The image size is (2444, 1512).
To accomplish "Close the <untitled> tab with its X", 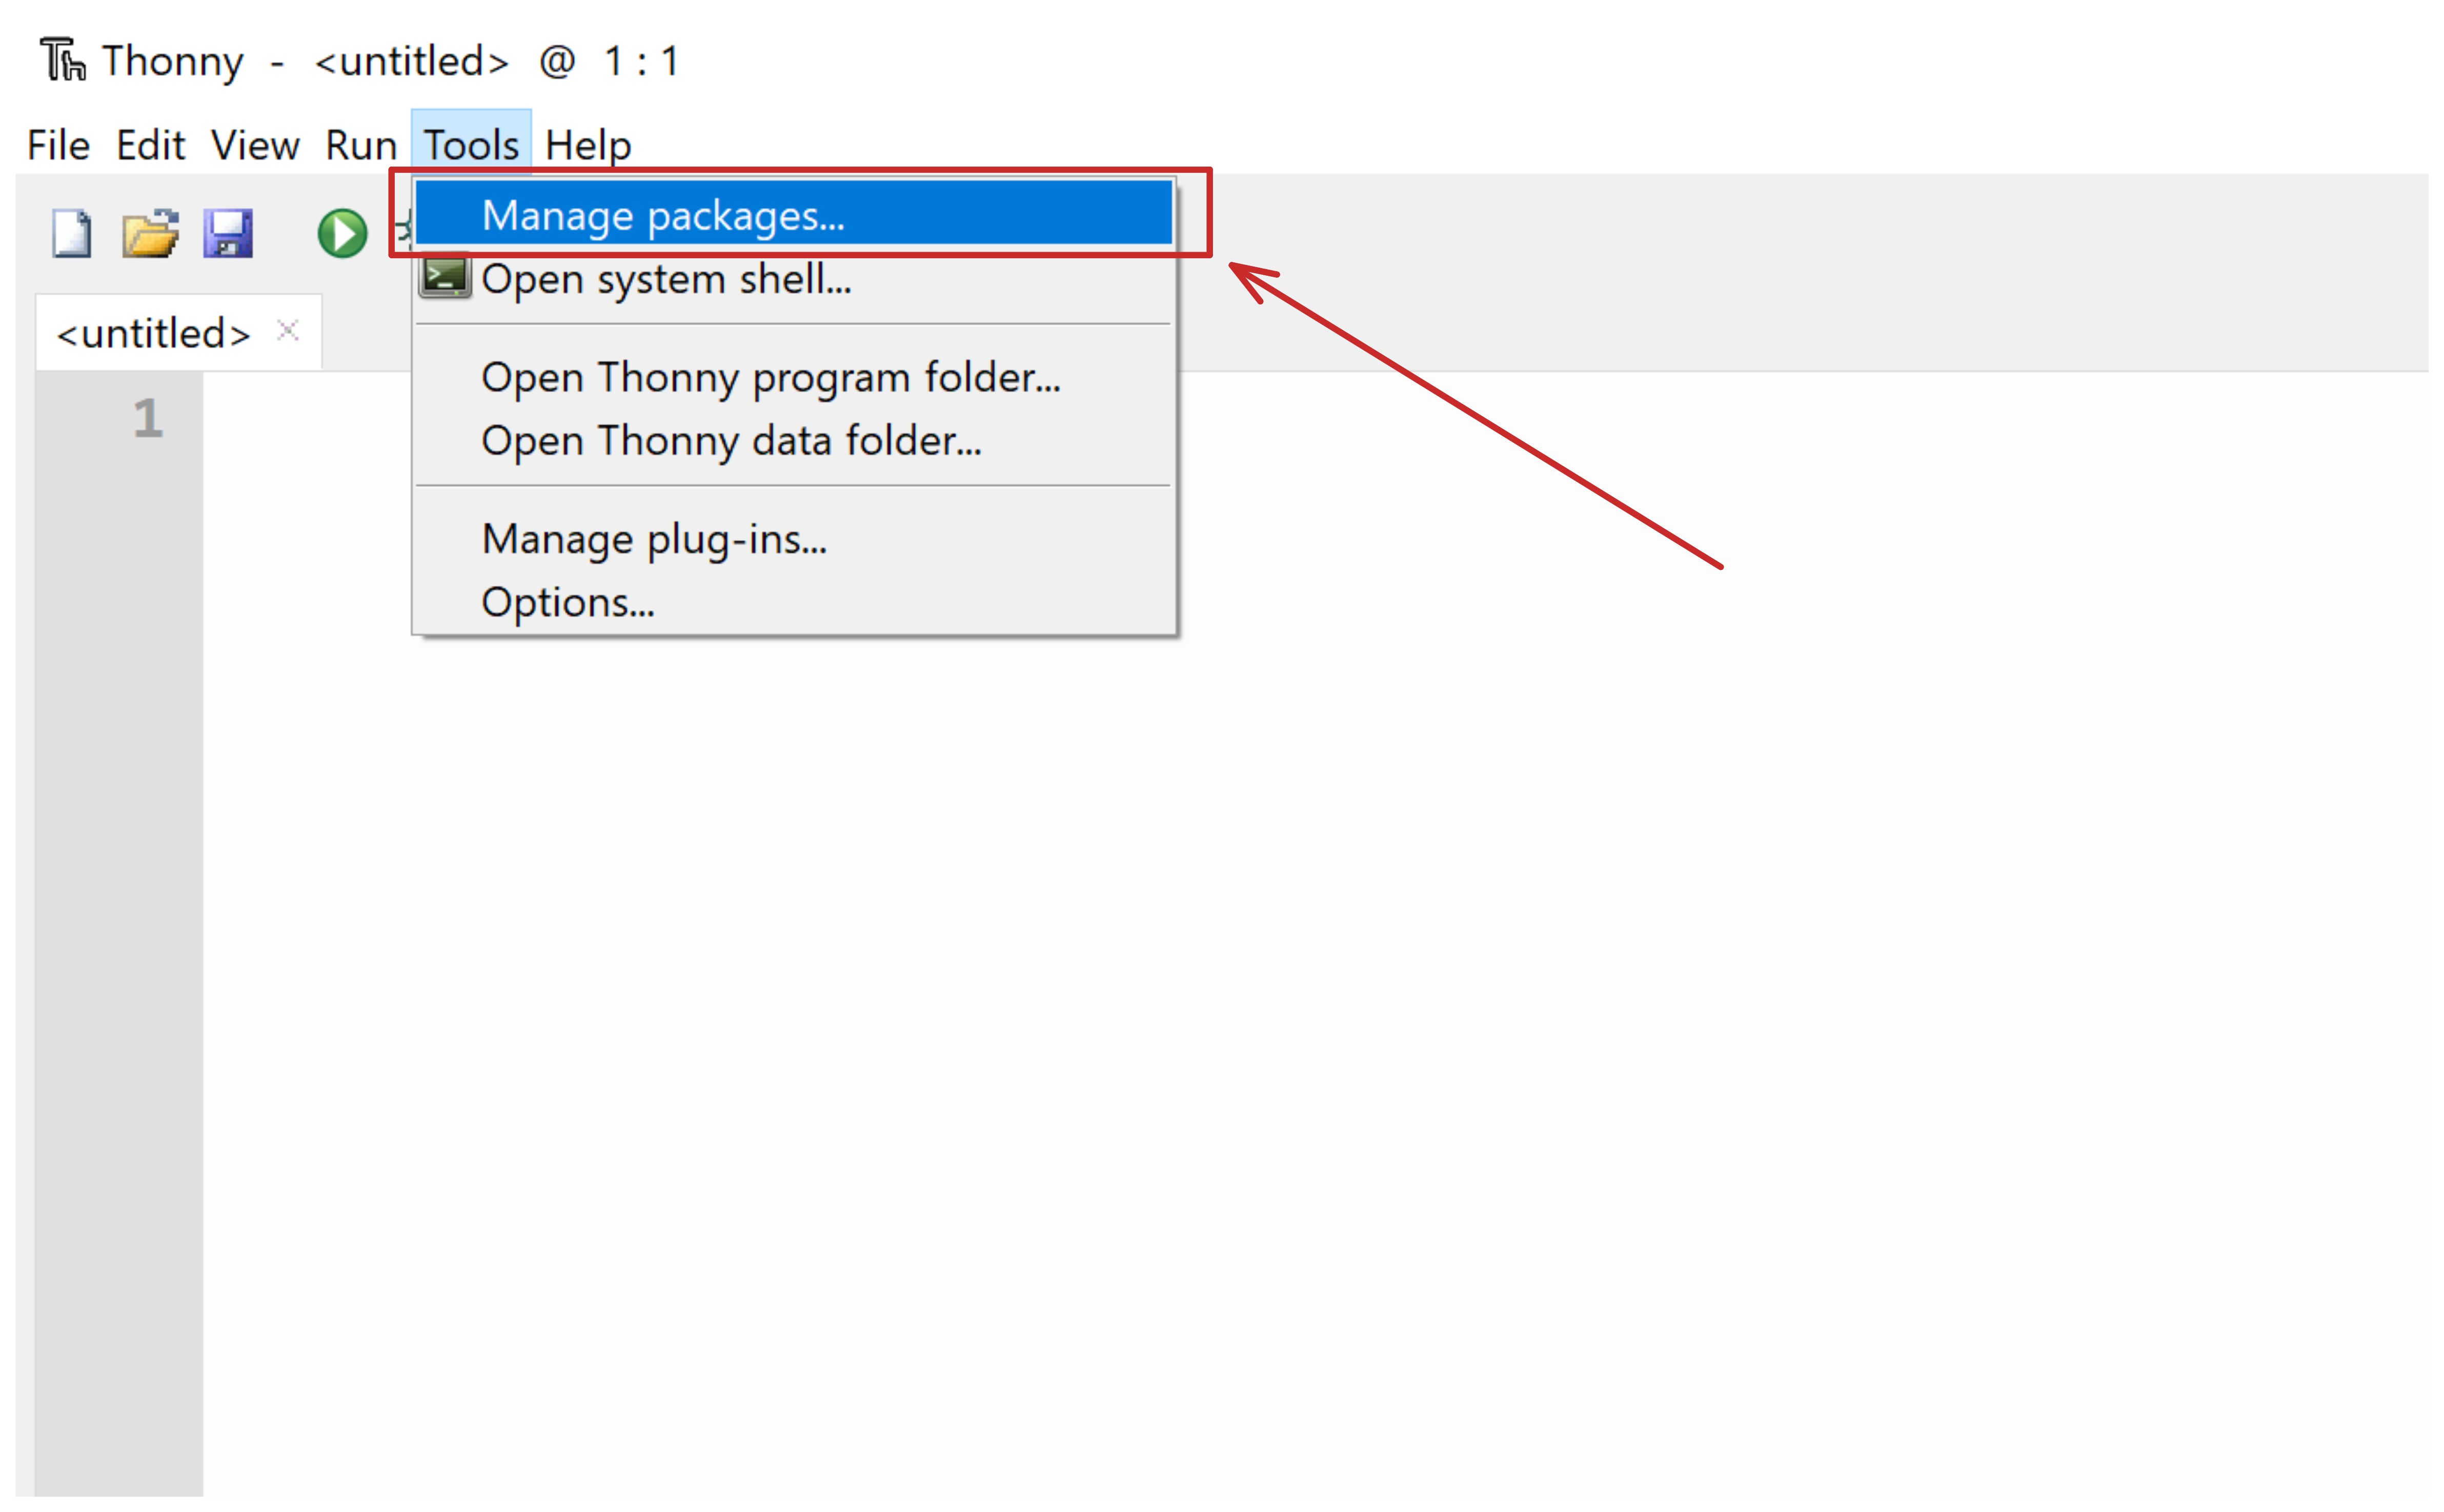I will pos(288,330).
